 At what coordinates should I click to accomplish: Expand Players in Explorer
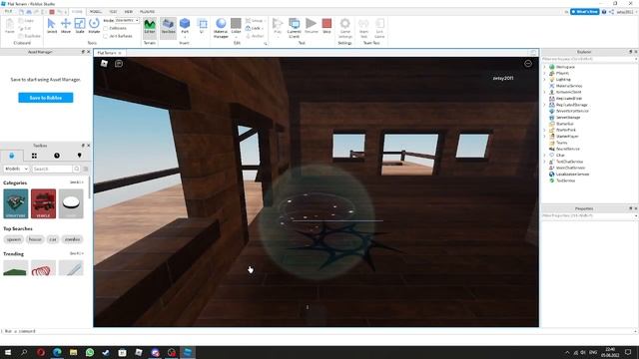[545, 73]
